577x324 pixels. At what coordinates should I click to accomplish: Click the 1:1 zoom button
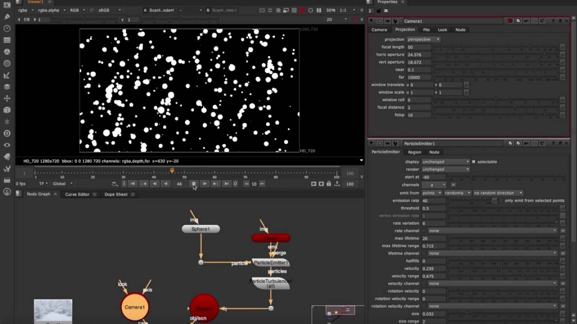pos(343,10)
